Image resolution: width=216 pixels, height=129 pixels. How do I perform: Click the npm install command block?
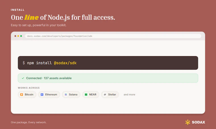coord(108,63)
